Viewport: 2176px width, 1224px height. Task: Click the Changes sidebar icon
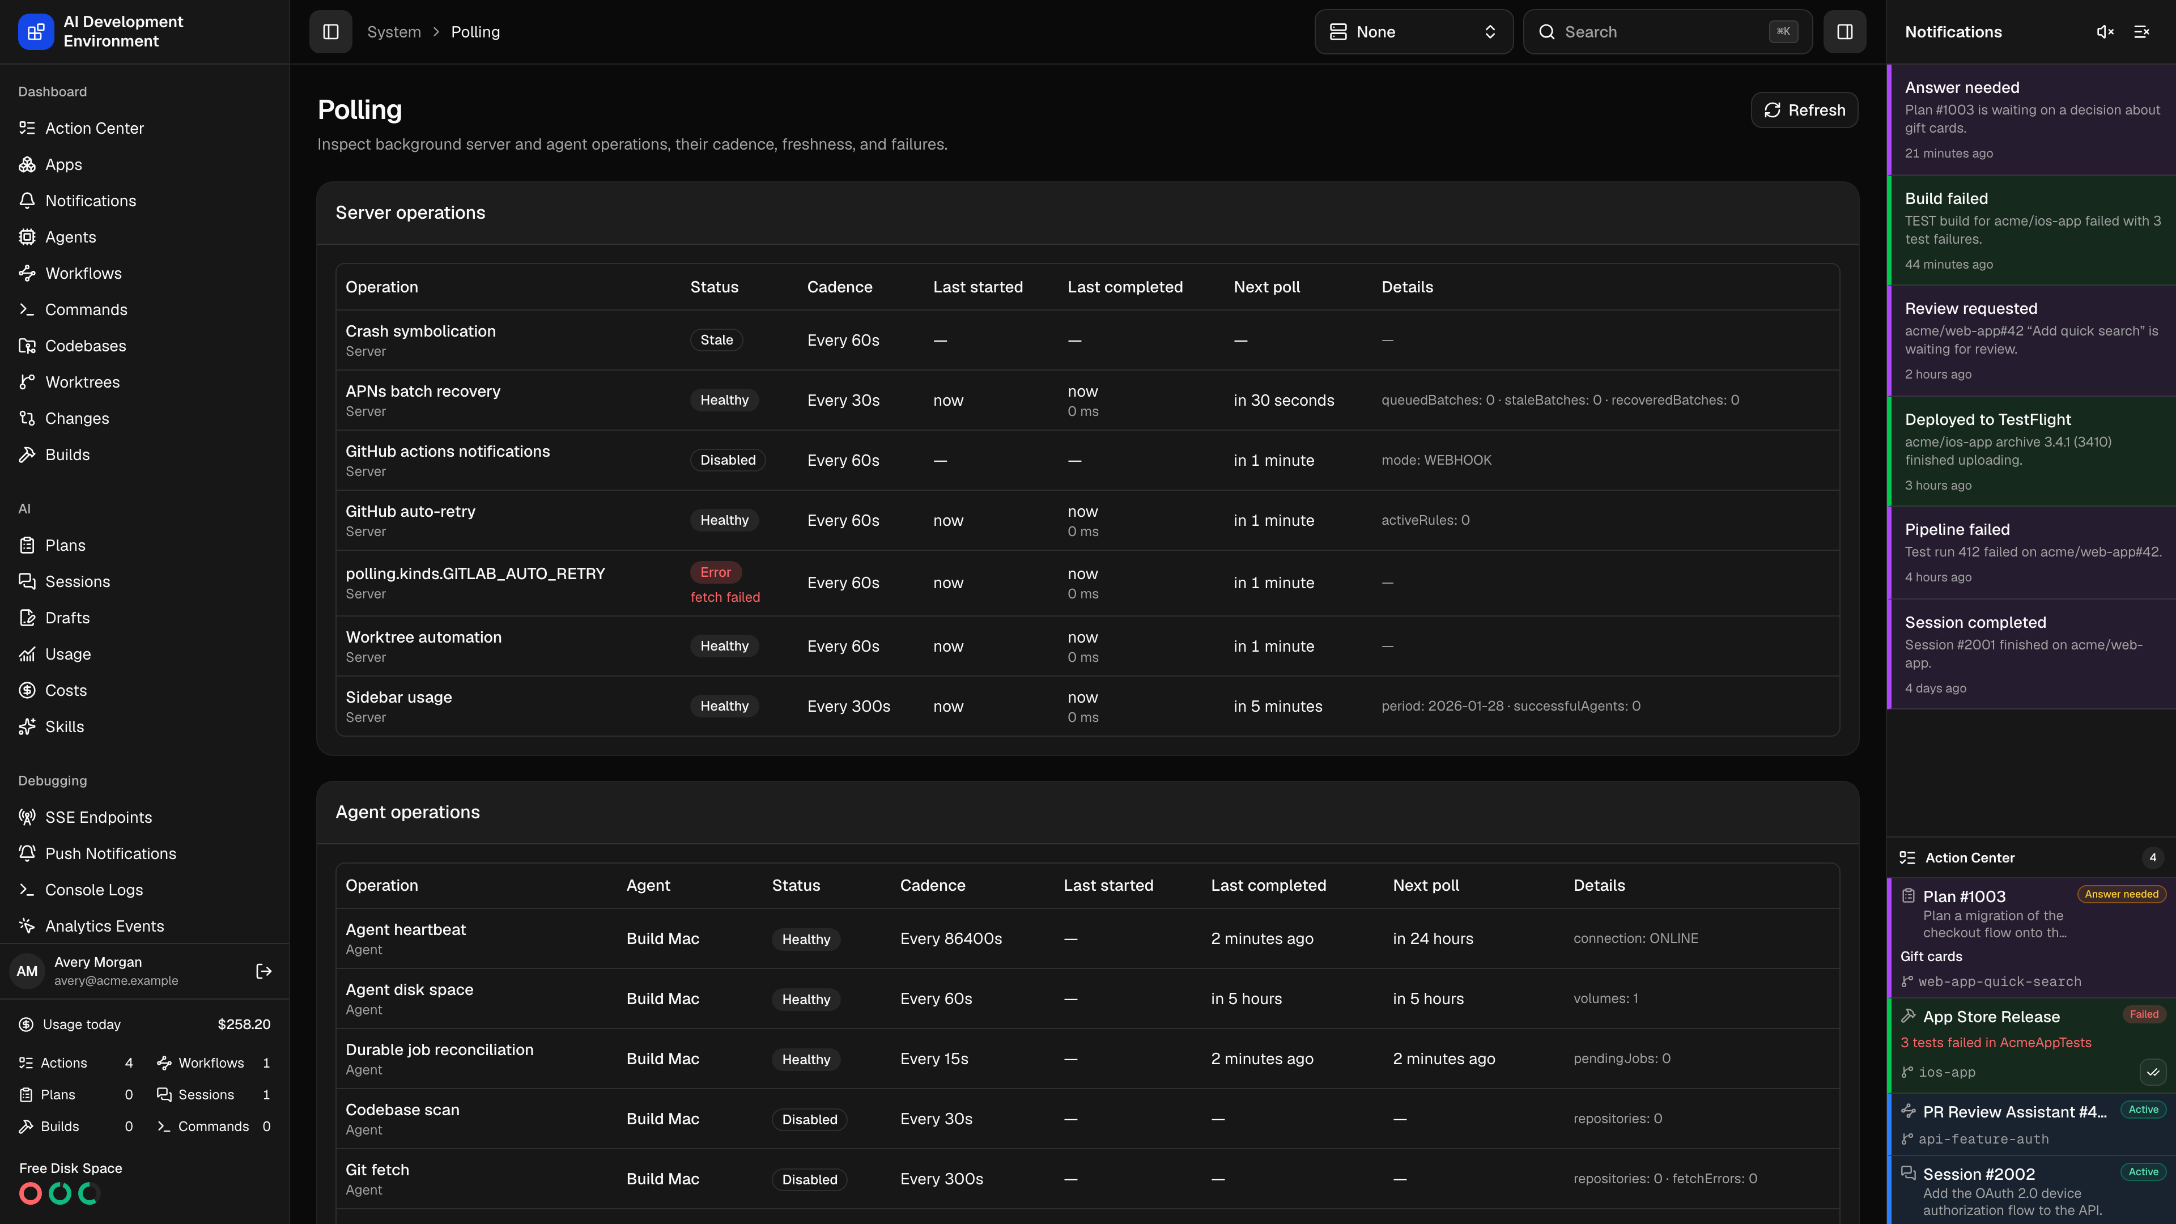(x=27, y=419)
